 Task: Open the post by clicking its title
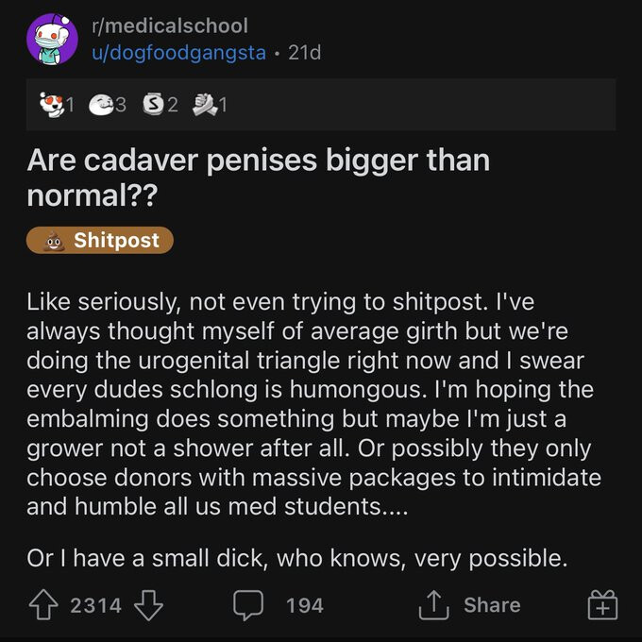(258, 177)
